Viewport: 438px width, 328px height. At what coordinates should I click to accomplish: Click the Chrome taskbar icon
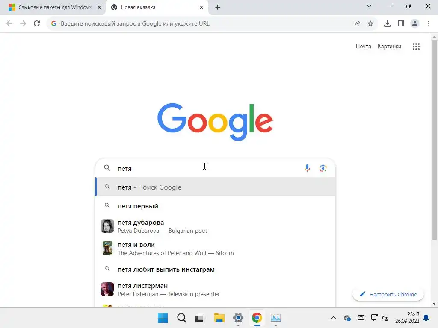[257, 318]
